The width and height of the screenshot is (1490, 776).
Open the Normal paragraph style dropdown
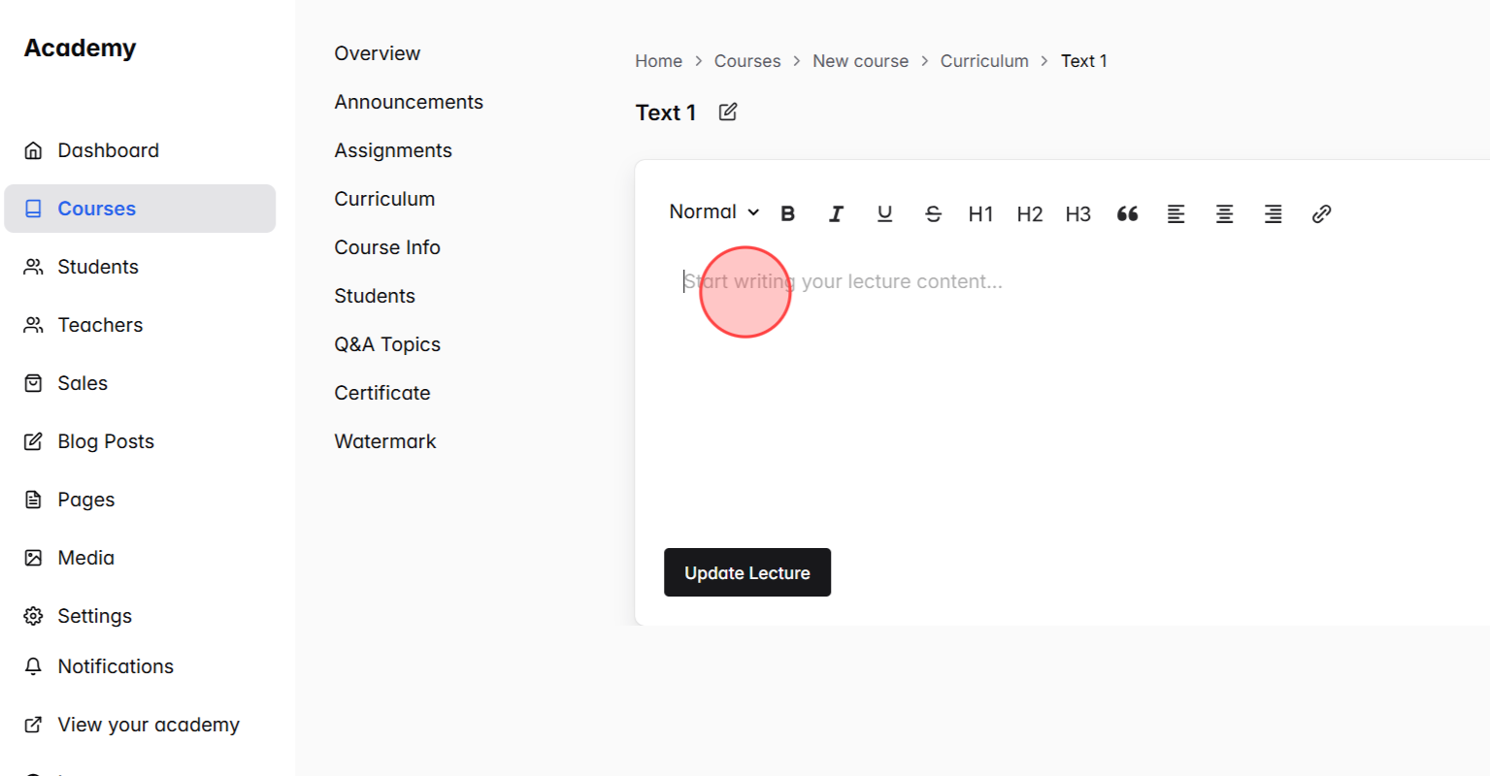[713, 211]
